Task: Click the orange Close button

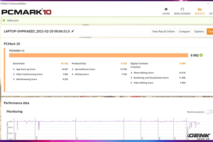Action: pos(210,31)
